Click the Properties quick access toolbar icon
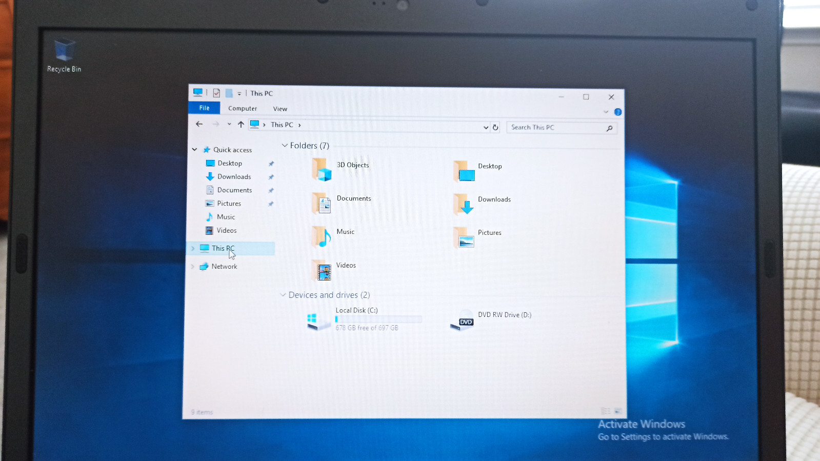This screenshot has height=461, width=820. [x=216, y=93]
